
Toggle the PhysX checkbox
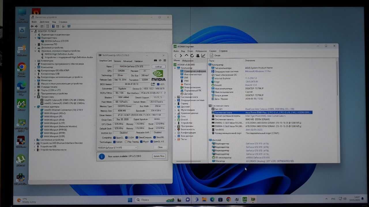click(x=141, y=142)
